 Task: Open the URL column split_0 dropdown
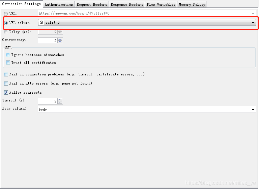click(147, 23)
